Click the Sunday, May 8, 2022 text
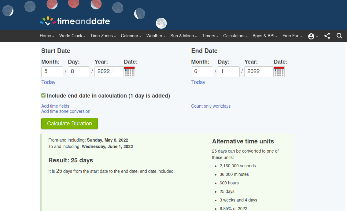The image size is (347, 211). point(108,140)
